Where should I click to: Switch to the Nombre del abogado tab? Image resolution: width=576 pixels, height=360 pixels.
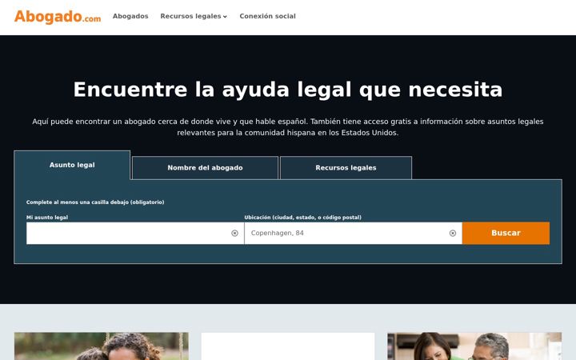(205, 168)
